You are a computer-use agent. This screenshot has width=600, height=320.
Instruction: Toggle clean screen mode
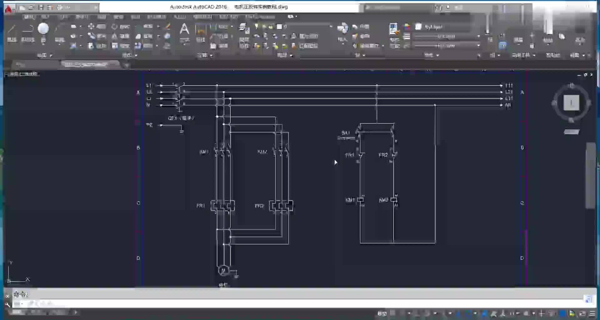(582, 313)
